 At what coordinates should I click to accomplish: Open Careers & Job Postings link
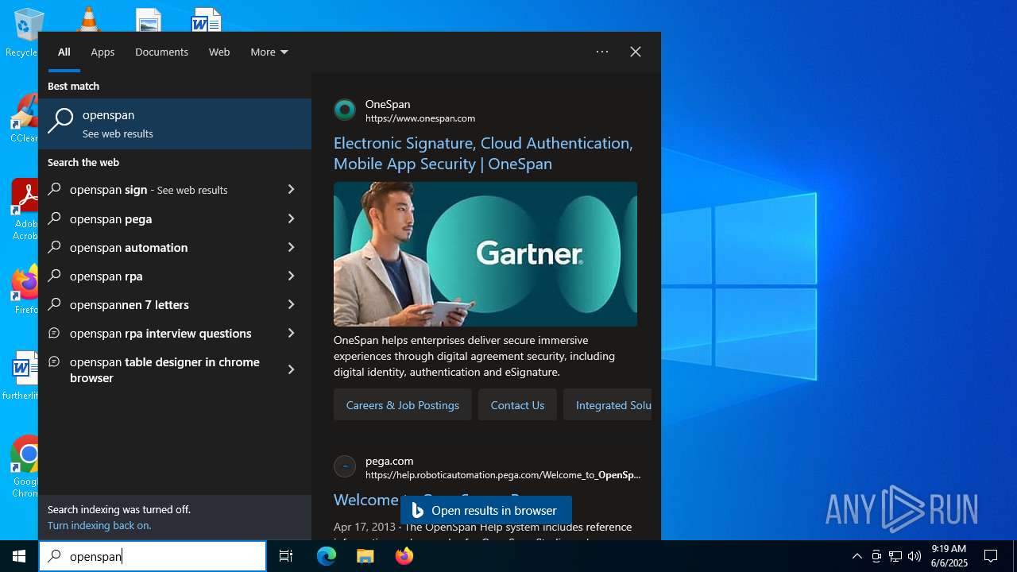(x=403, y=405)
